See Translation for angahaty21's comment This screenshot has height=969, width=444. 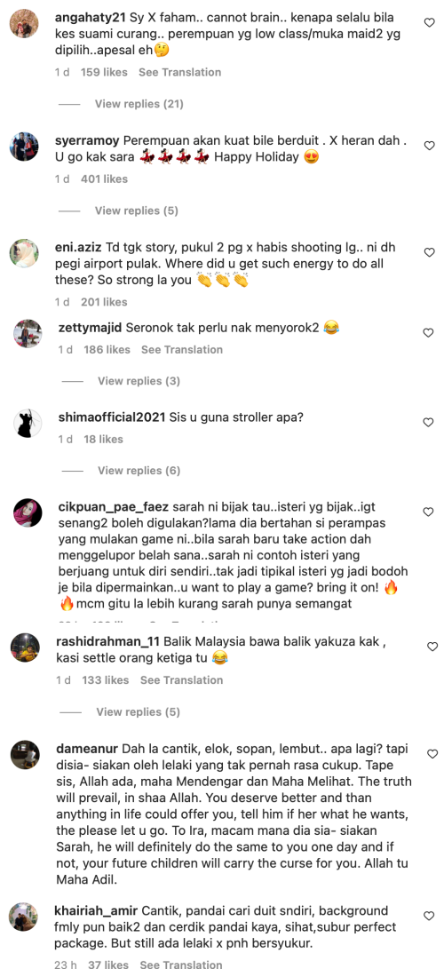[179, 72]
